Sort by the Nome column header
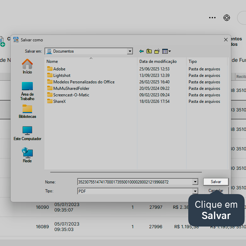 91,61
